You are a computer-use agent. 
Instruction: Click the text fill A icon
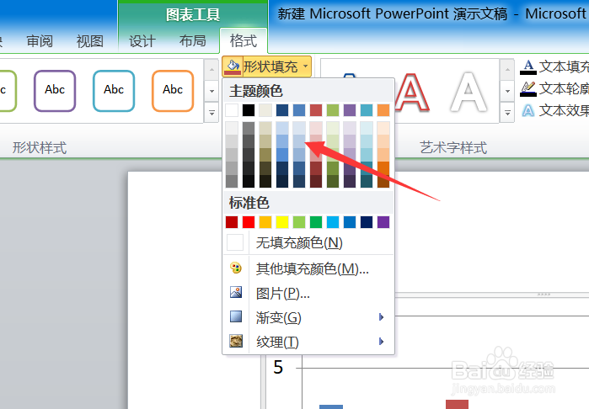coord(528,67)
